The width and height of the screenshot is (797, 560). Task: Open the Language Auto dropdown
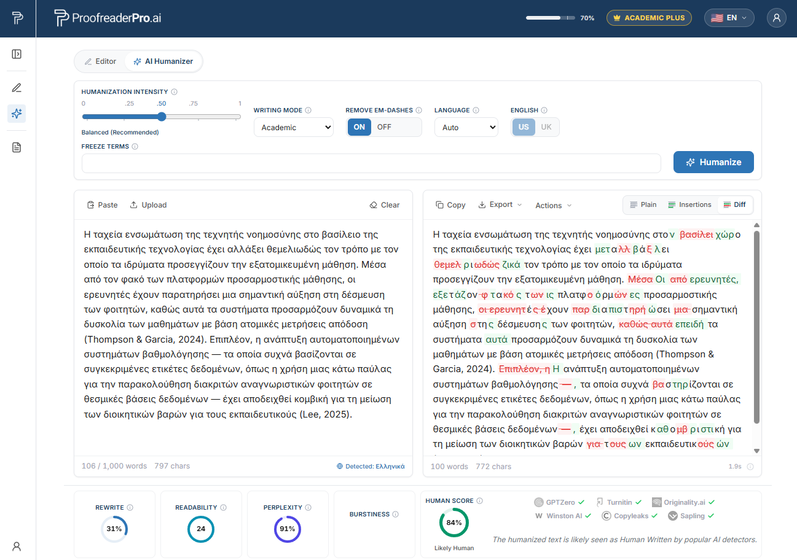point(466,127)
